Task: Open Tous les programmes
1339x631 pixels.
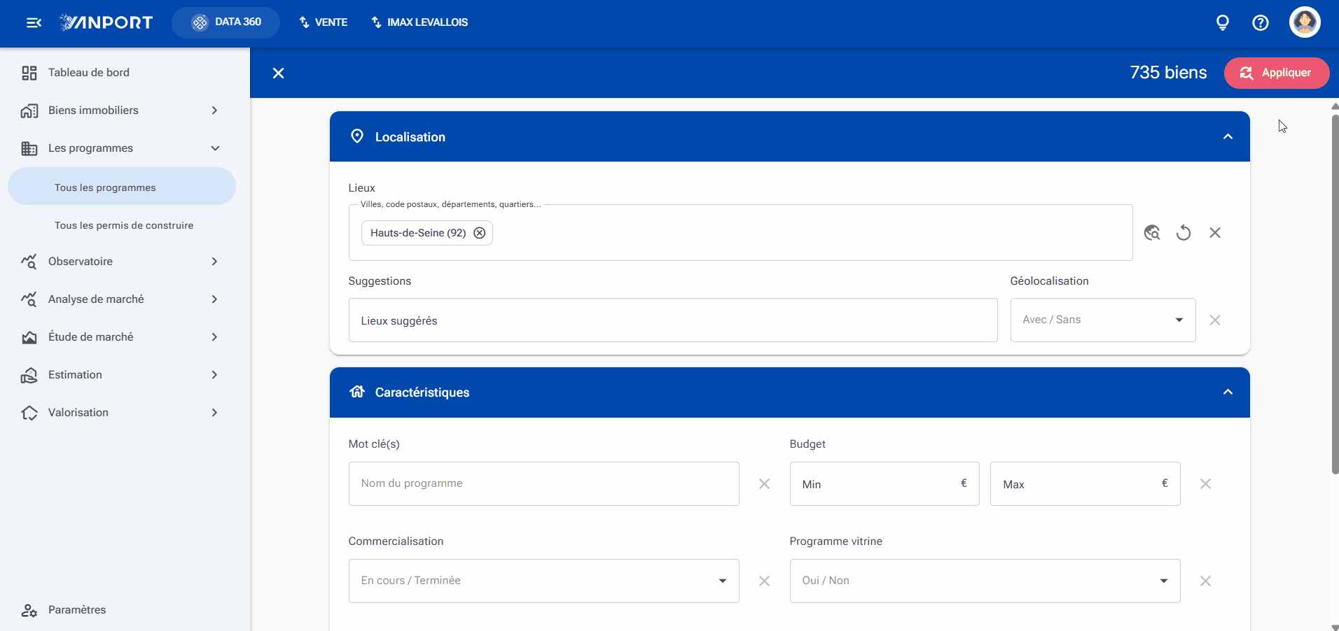Action: pos(122,186)
